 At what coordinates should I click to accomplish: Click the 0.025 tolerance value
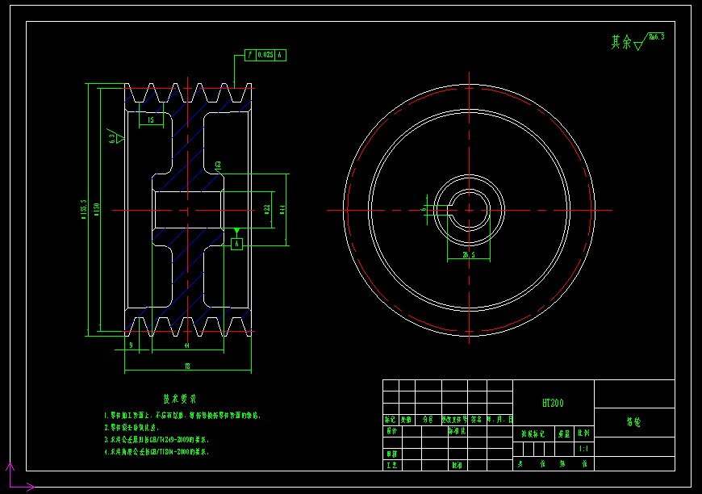[x=265, y=55]
